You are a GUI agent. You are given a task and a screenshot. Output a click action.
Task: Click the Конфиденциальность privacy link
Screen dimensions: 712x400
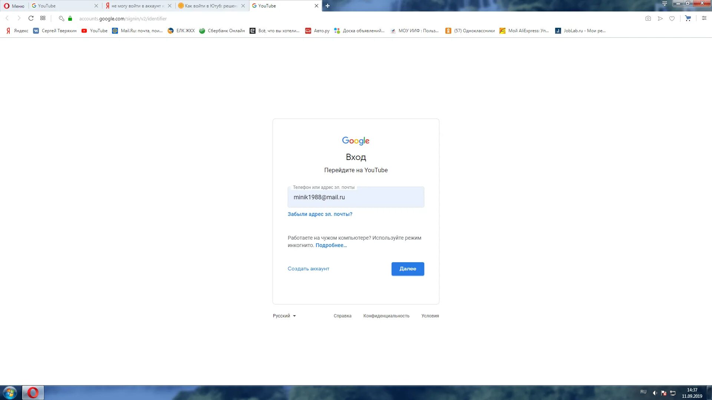pos(386,316)
